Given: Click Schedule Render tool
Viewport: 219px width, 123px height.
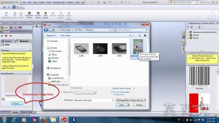Looking at the screenshot, I should pyautogui.click(x=61, y=15).
